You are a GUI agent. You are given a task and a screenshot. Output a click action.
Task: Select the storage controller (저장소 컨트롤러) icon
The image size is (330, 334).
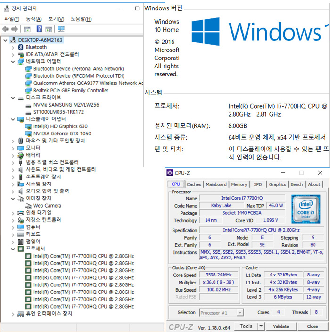coord(21,220)
